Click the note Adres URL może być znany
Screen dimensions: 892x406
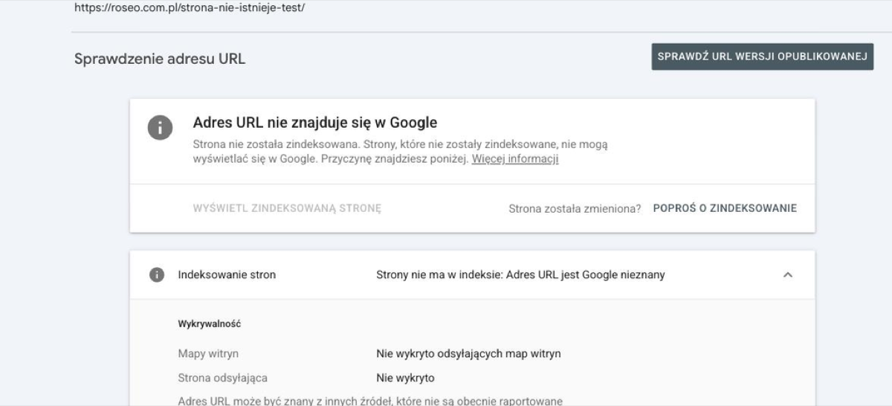370,402
